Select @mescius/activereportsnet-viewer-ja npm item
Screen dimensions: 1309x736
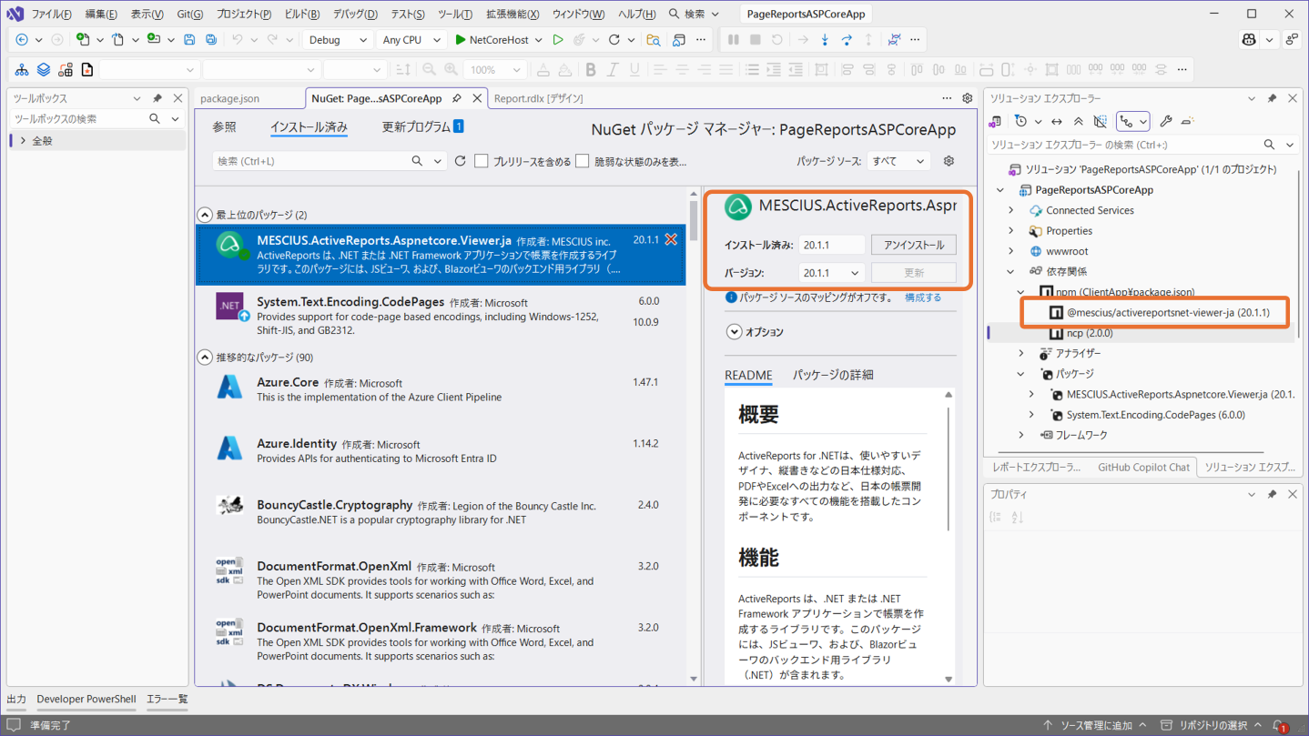(1167, 312)
